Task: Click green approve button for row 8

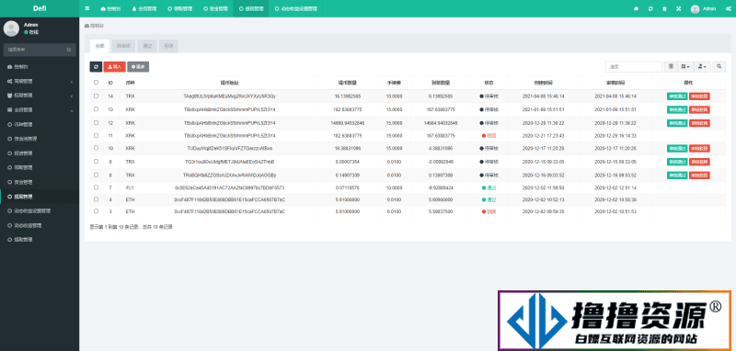Action: 677,175
